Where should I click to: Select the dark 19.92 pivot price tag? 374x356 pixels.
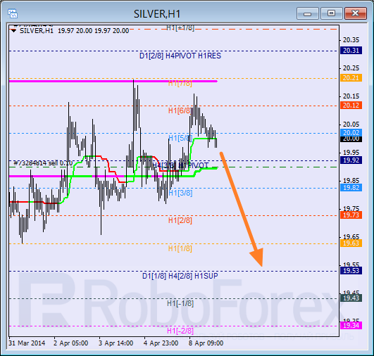click(351, 160)
